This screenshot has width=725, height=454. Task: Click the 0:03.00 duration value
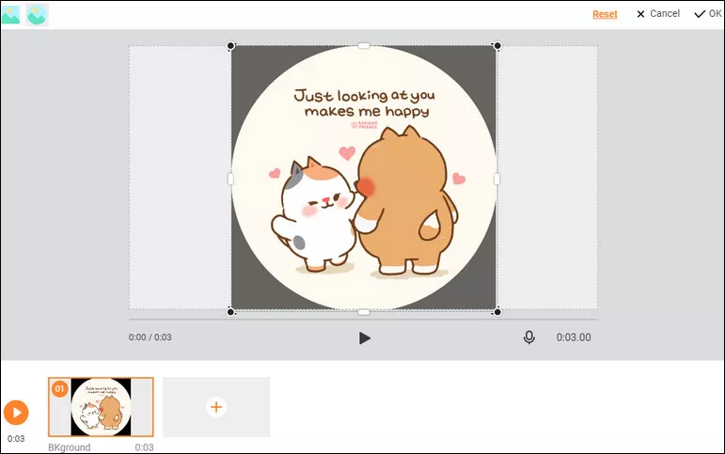click(x=574, y=337)
